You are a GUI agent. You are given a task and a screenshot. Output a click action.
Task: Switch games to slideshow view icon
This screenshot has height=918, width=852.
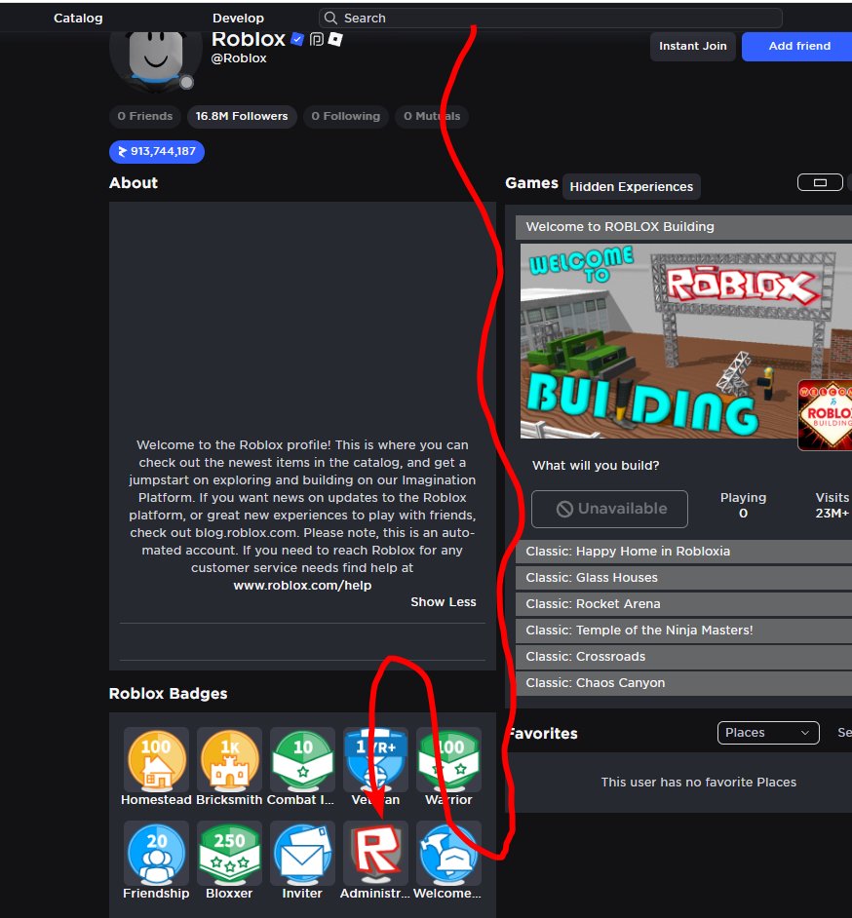[x=820, y=182]
